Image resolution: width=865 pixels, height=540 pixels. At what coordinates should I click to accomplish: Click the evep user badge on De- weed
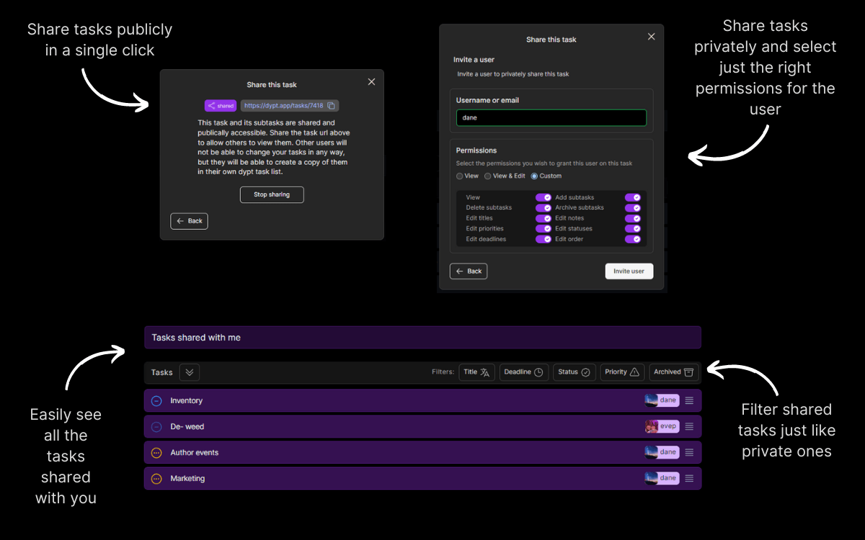pos(662,426)
